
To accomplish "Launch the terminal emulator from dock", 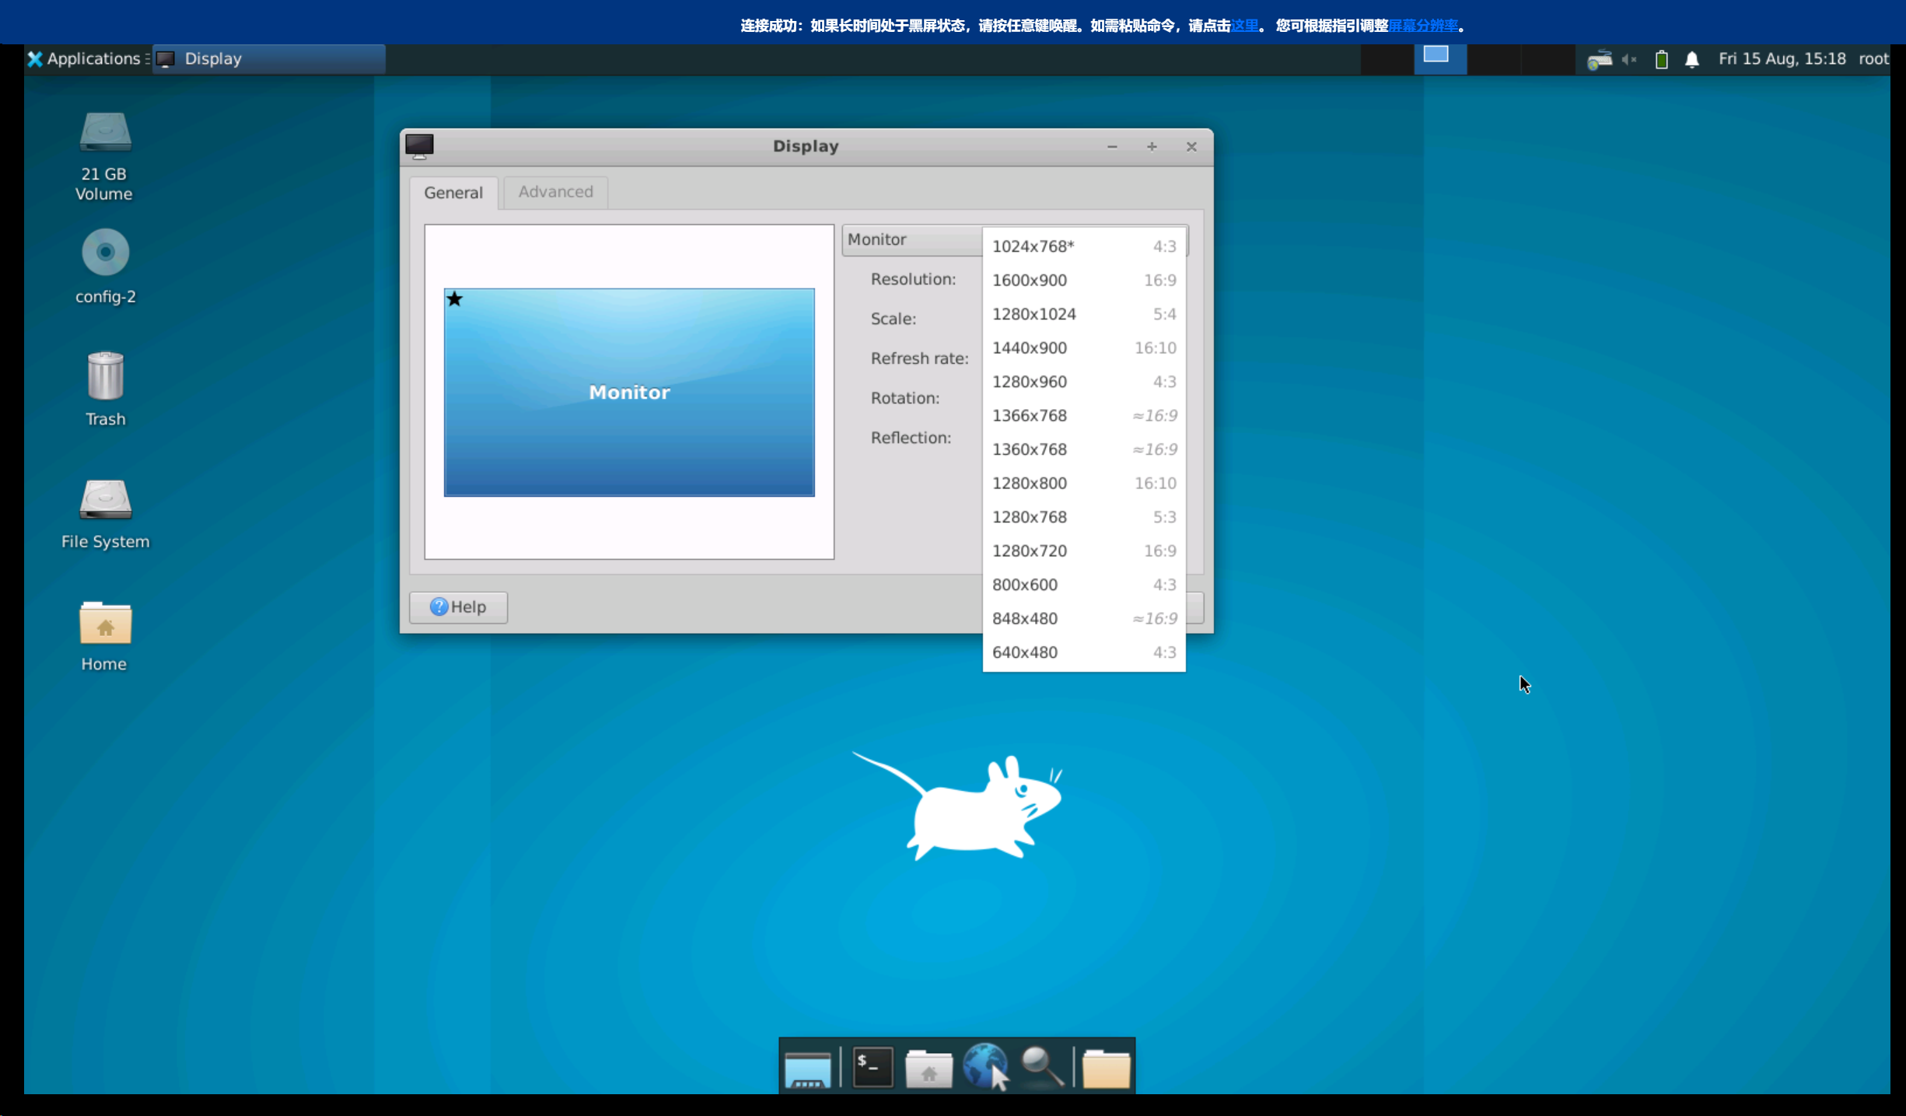I will (873, 1067).
